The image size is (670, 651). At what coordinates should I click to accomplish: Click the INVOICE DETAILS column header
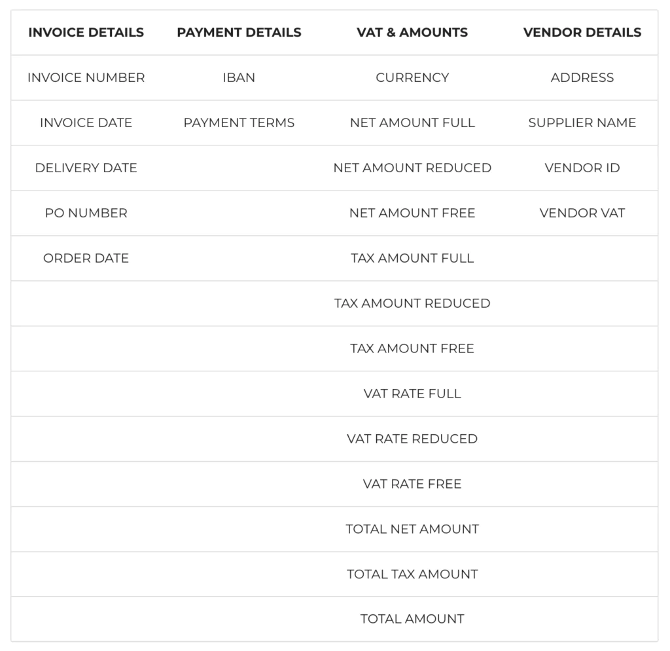86,33
